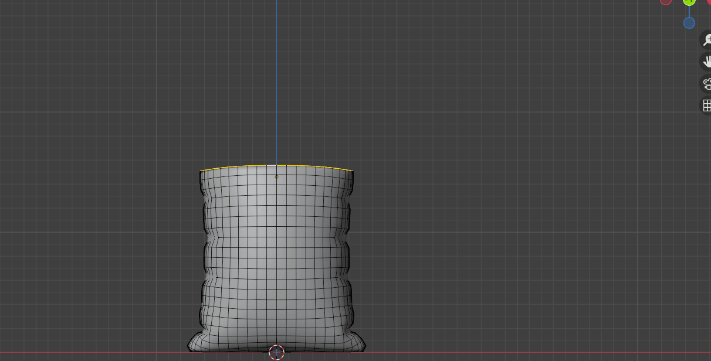Click the partially visible right red gizmo circle
Screen dimensions: 711x361
(709, 2)
